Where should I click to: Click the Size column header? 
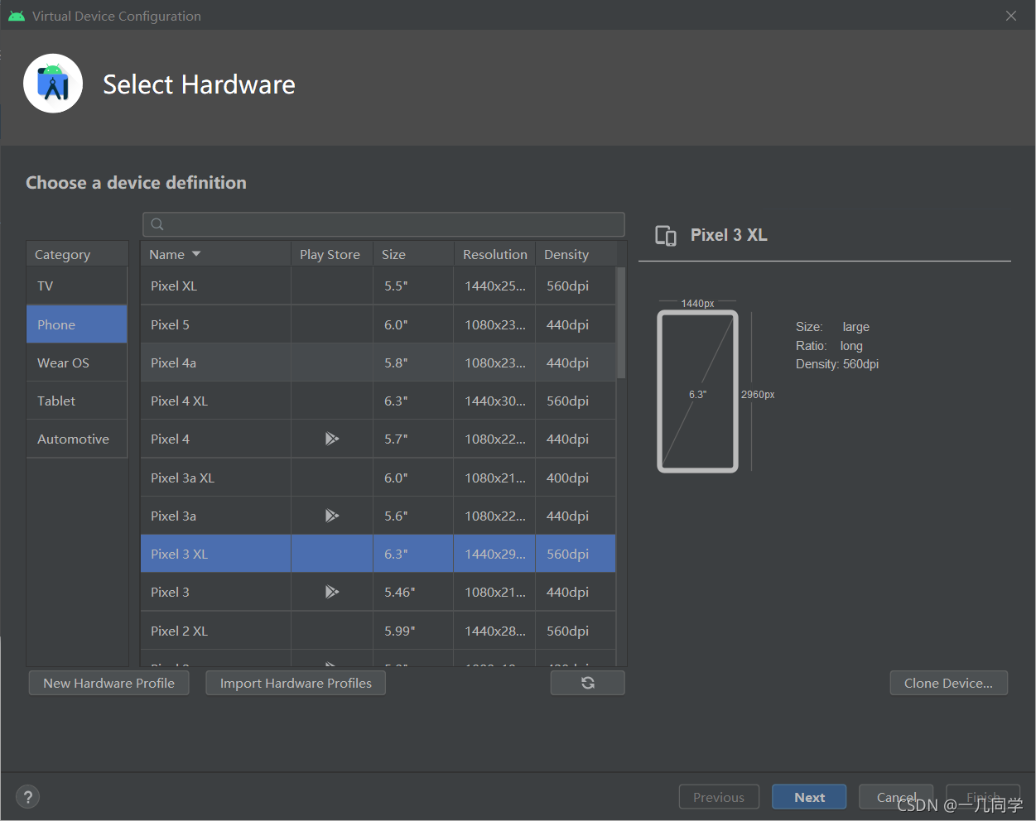(413, 254)
